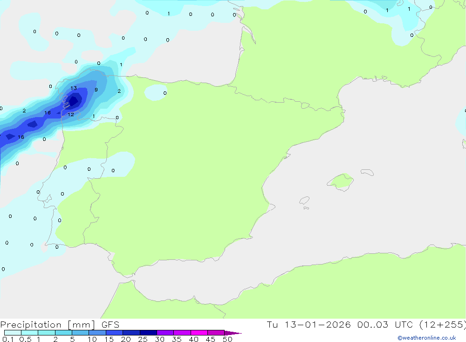Click the 25–30 mm navy legend swatch
Viewport: 466px width, 342px height.
148,333
